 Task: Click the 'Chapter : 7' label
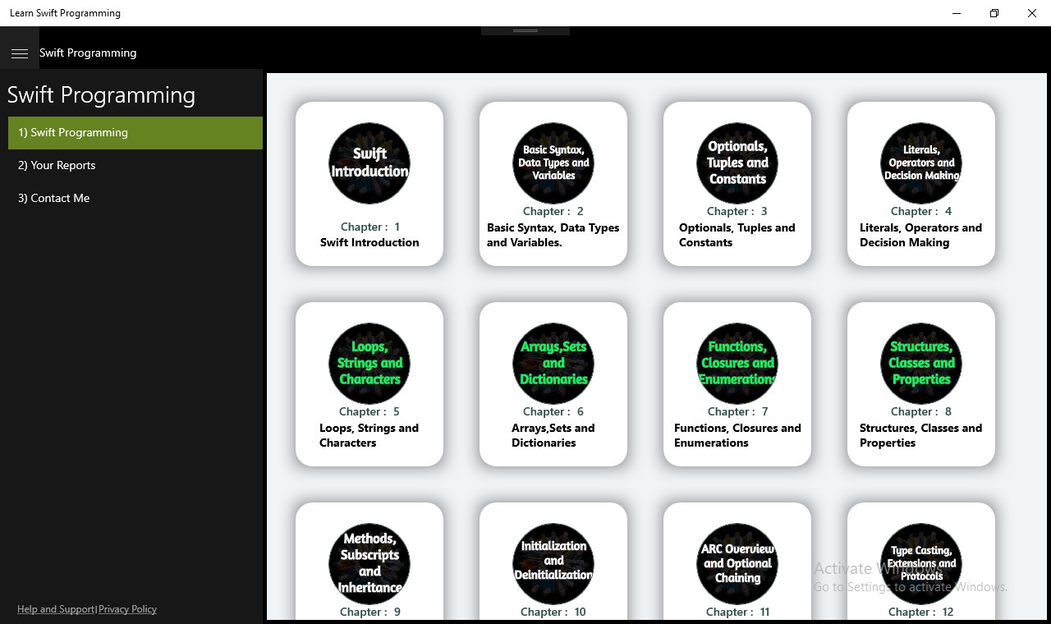coord(737,411)
